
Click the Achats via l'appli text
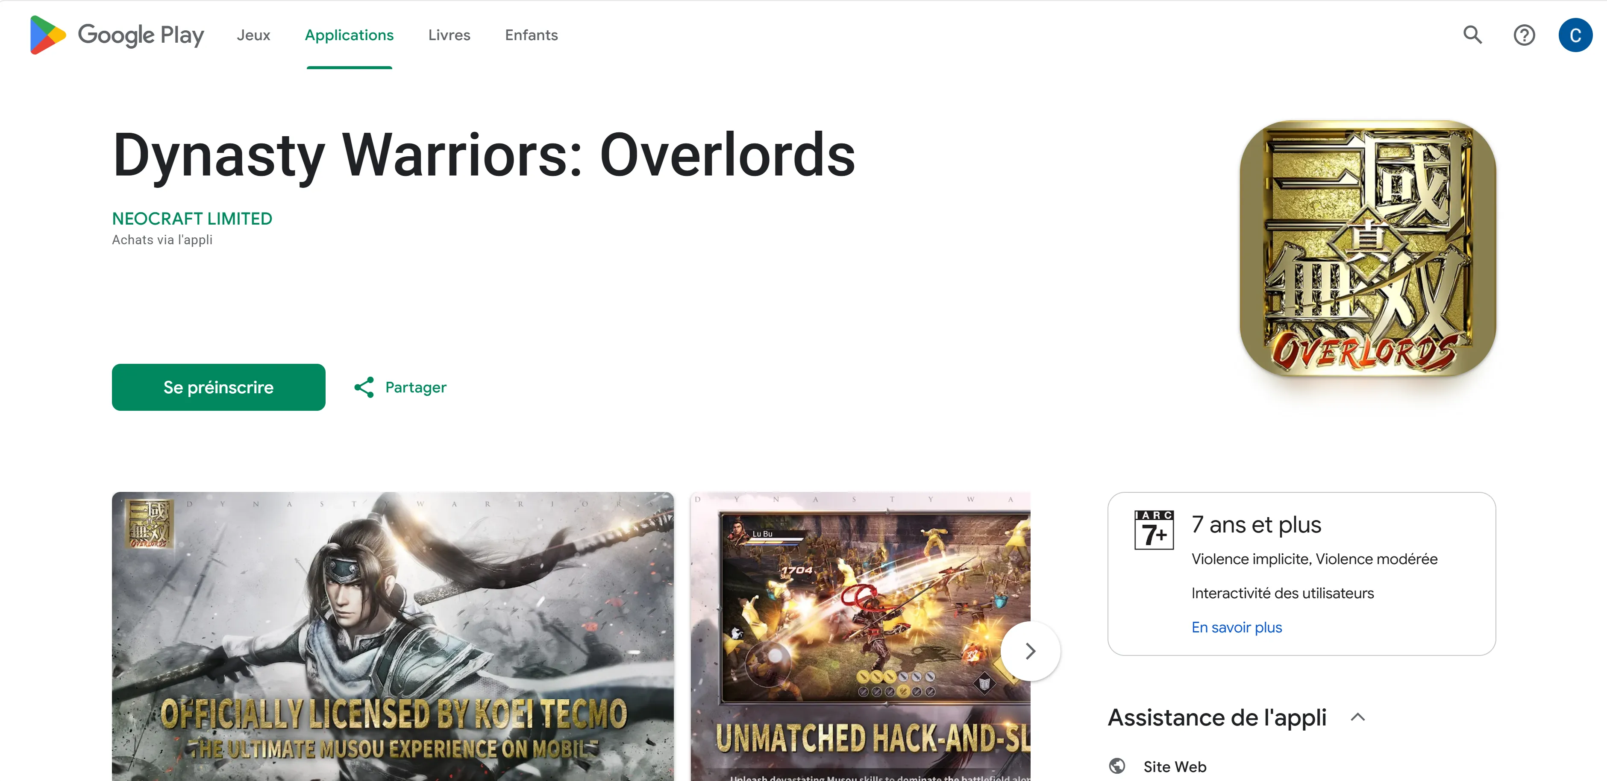coord(162,240)
